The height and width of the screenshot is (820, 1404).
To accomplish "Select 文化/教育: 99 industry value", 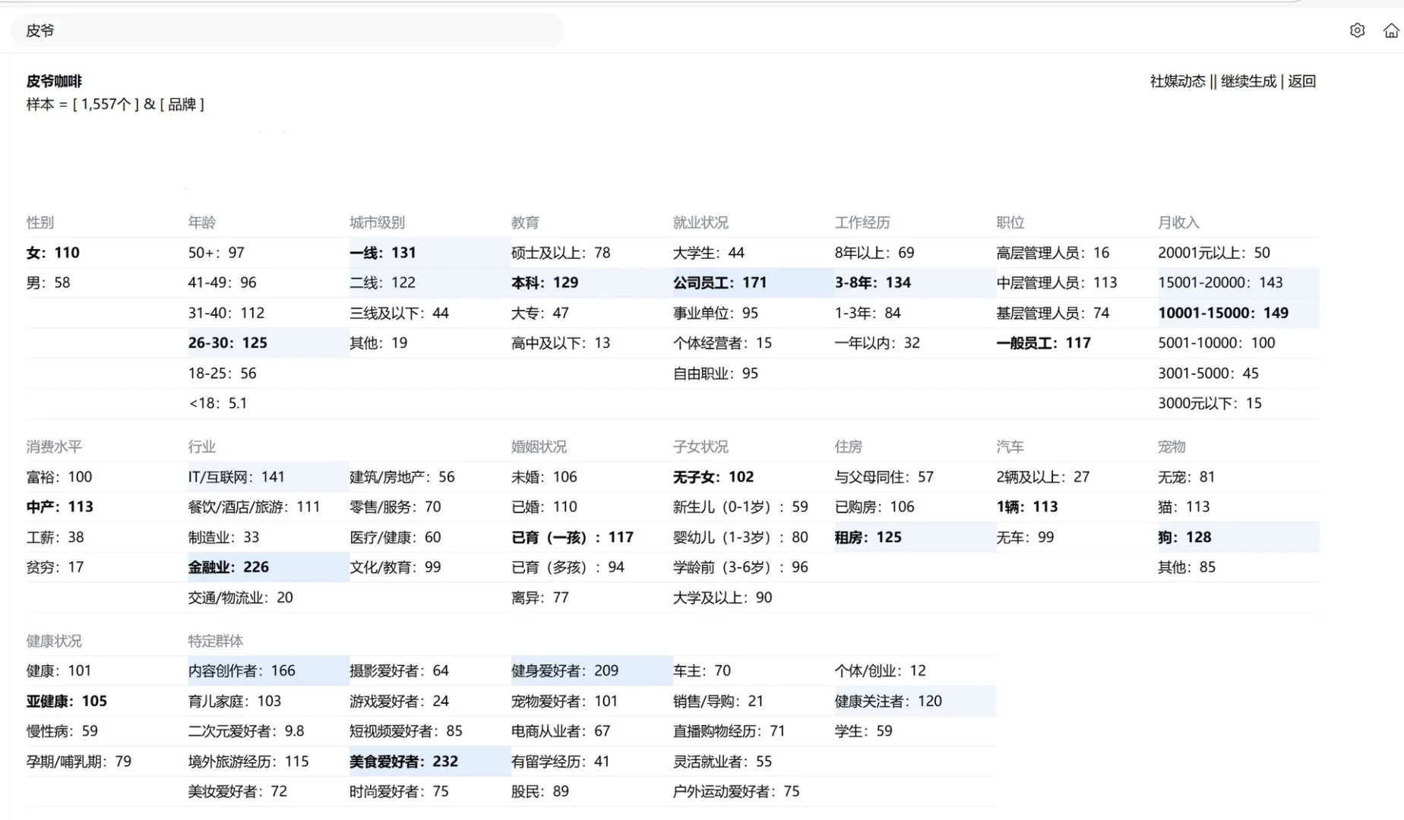I will point(395,567).
